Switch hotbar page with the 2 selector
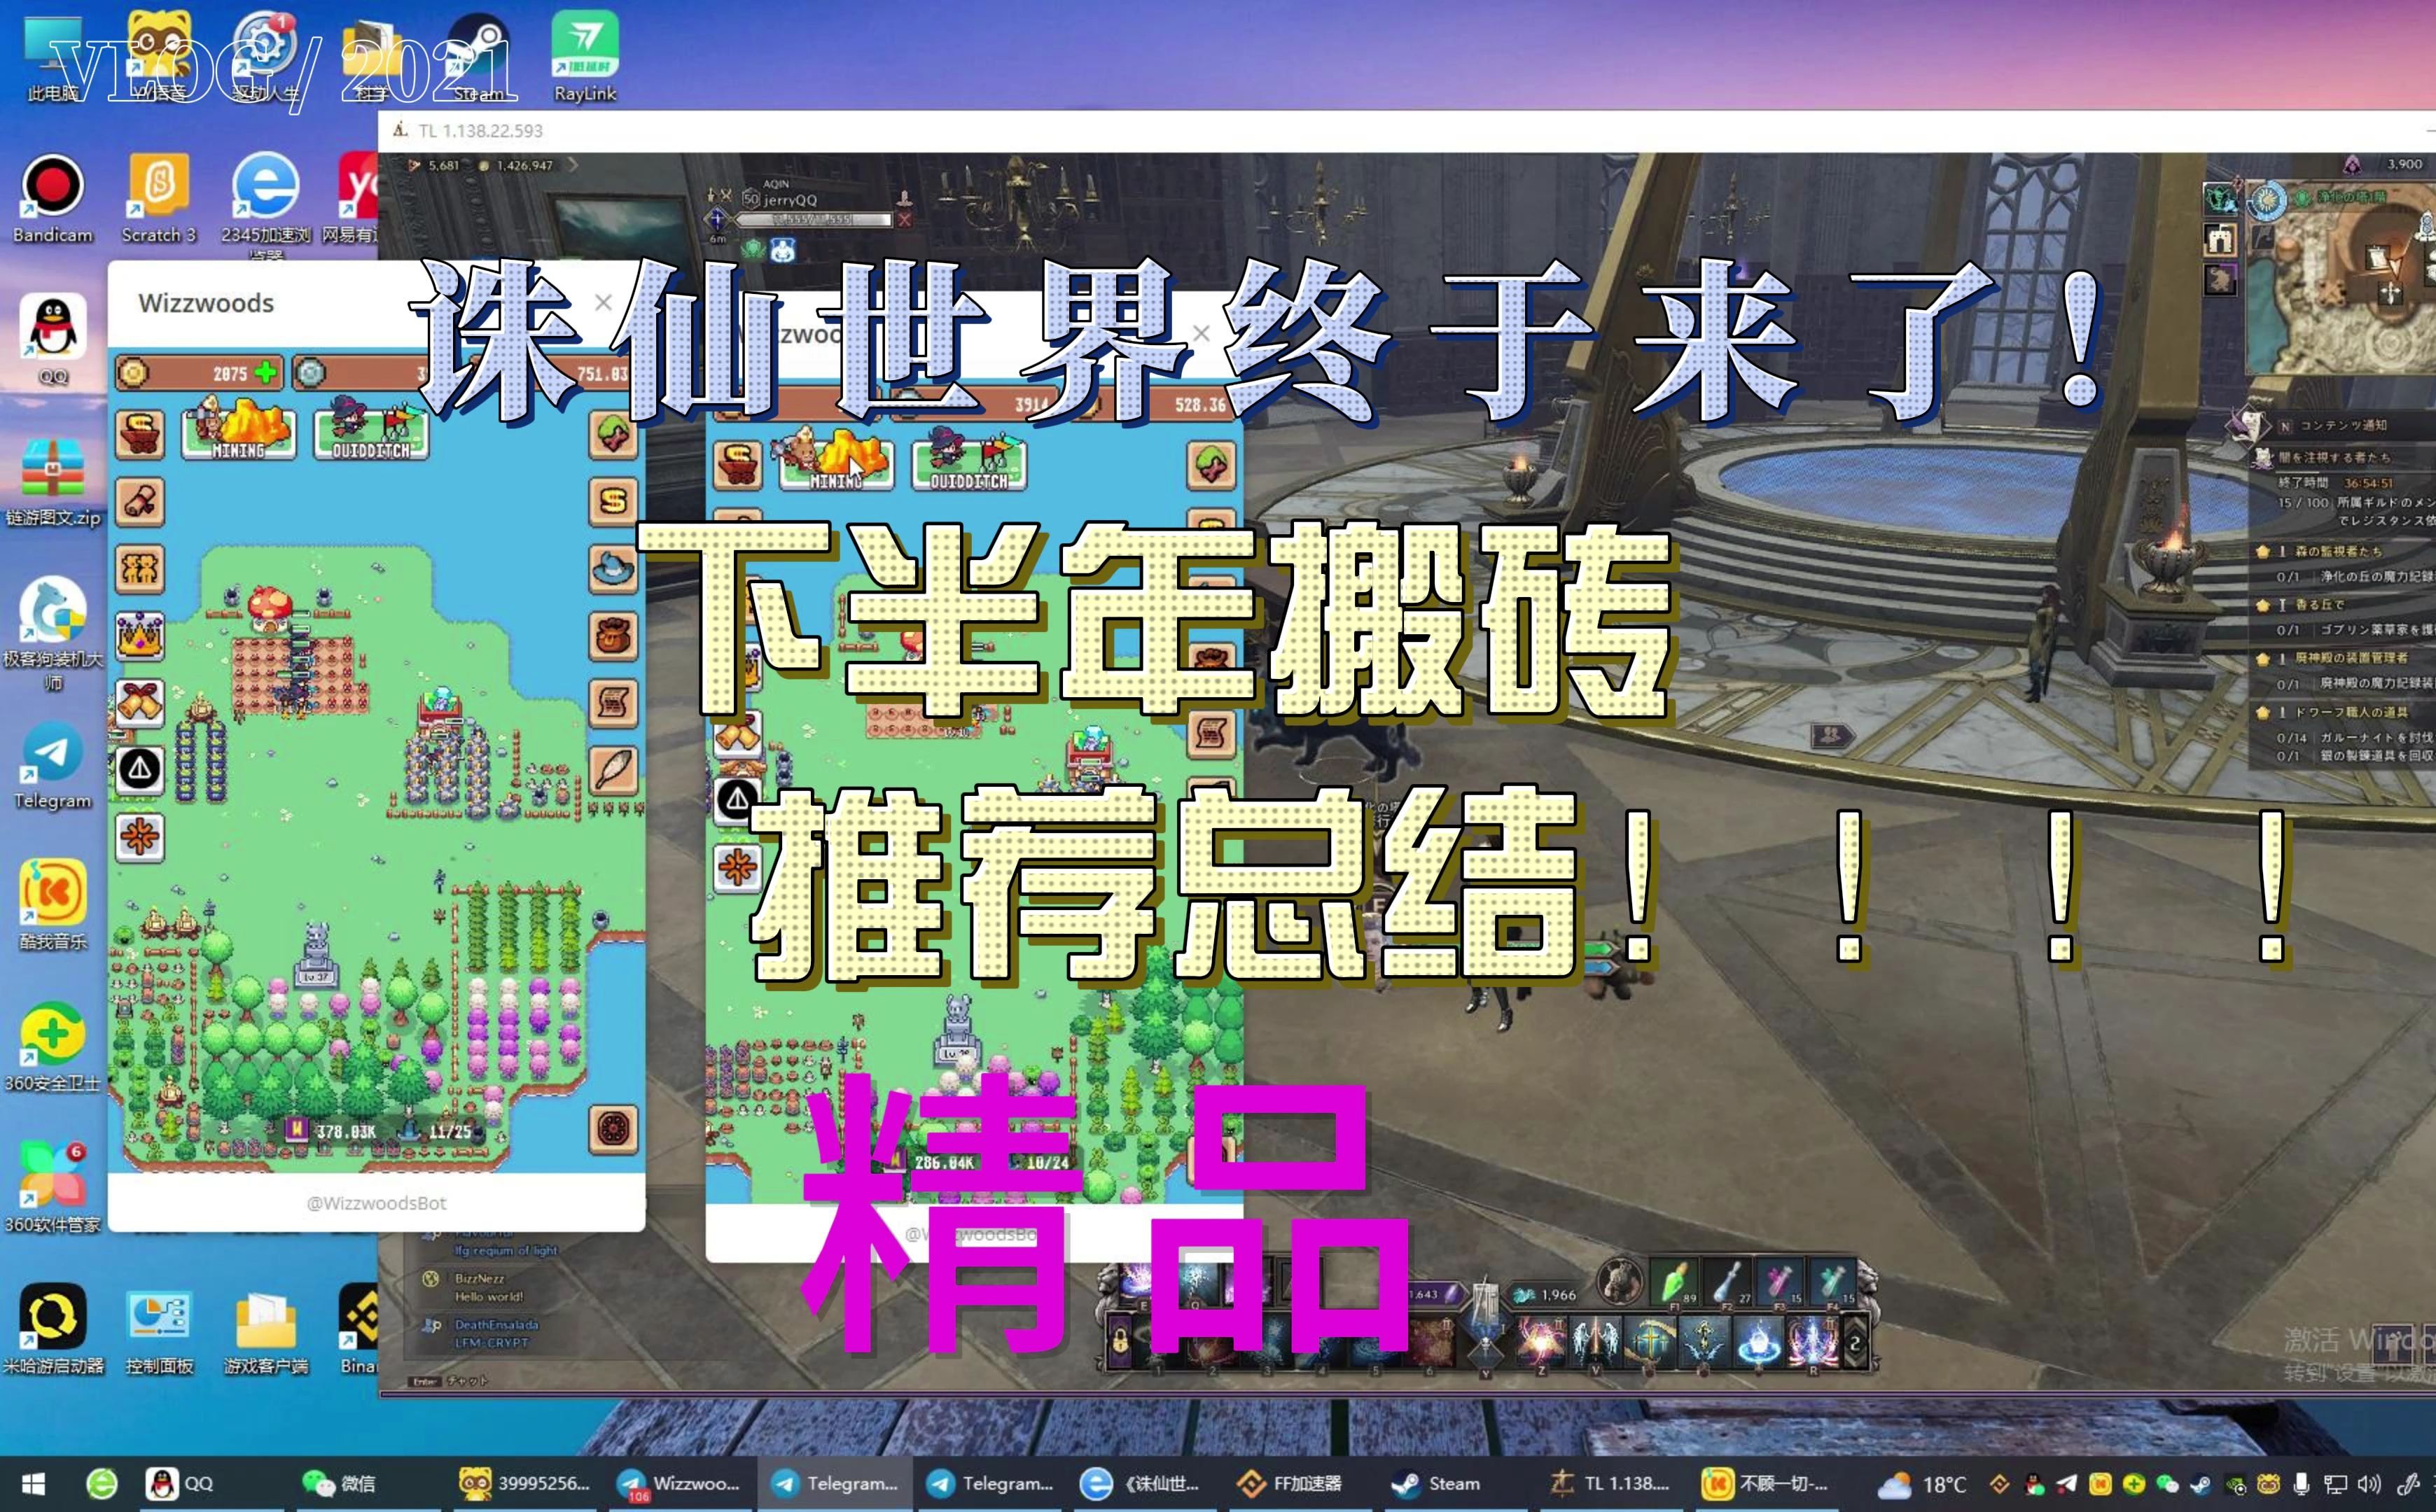Viewport: 2436px width, 1512px height. pos(1854,1343)
